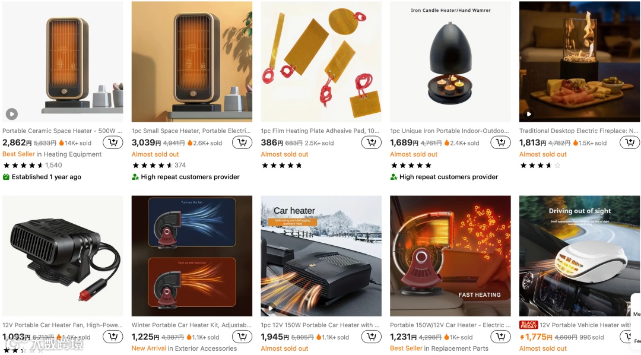Add Film Heating Plate Adhesive Pad to cart
Viewport: 641px width, 355px height.
coord(371,142)
